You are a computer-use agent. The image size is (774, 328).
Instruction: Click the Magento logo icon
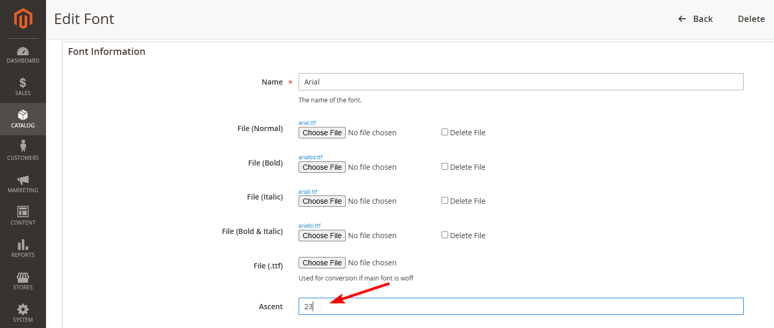click(x=23, y=19)
